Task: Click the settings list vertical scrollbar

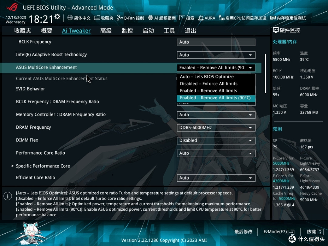Action: pyautogui.click(x=265, y=73)
